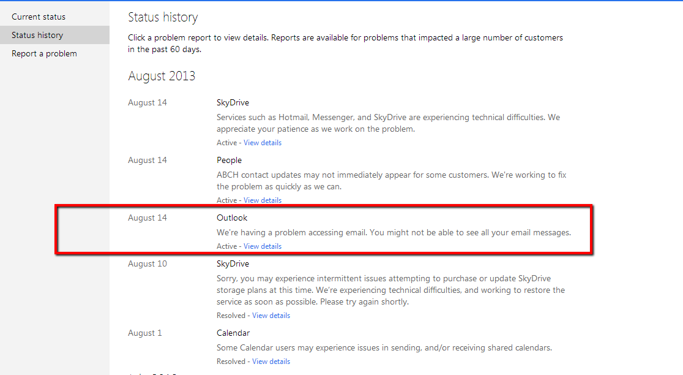The height and width of the screenshot is (375, 683).
Task: Click the August 14 date beside People
Action: [x=147, y=160]
